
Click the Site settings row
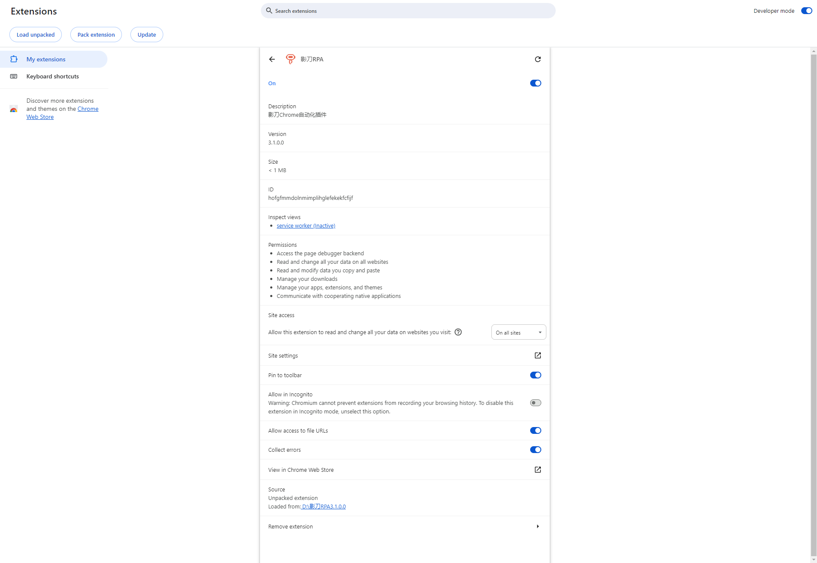(405, 355)
